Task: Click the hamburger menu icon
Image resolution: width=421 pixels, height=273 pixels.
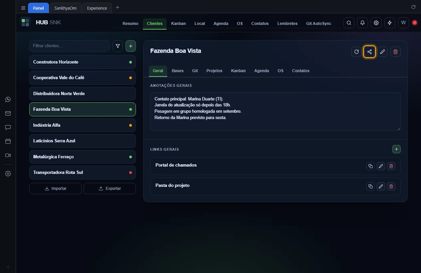Action: [x=23, y=8]
